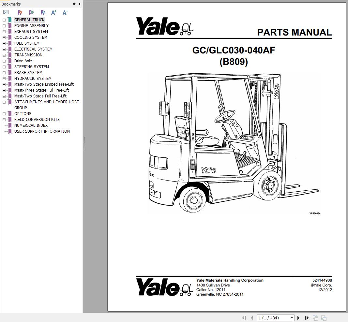Jump to the last page
The width and height of the screenshot is (348, 322).
point(307,318)
